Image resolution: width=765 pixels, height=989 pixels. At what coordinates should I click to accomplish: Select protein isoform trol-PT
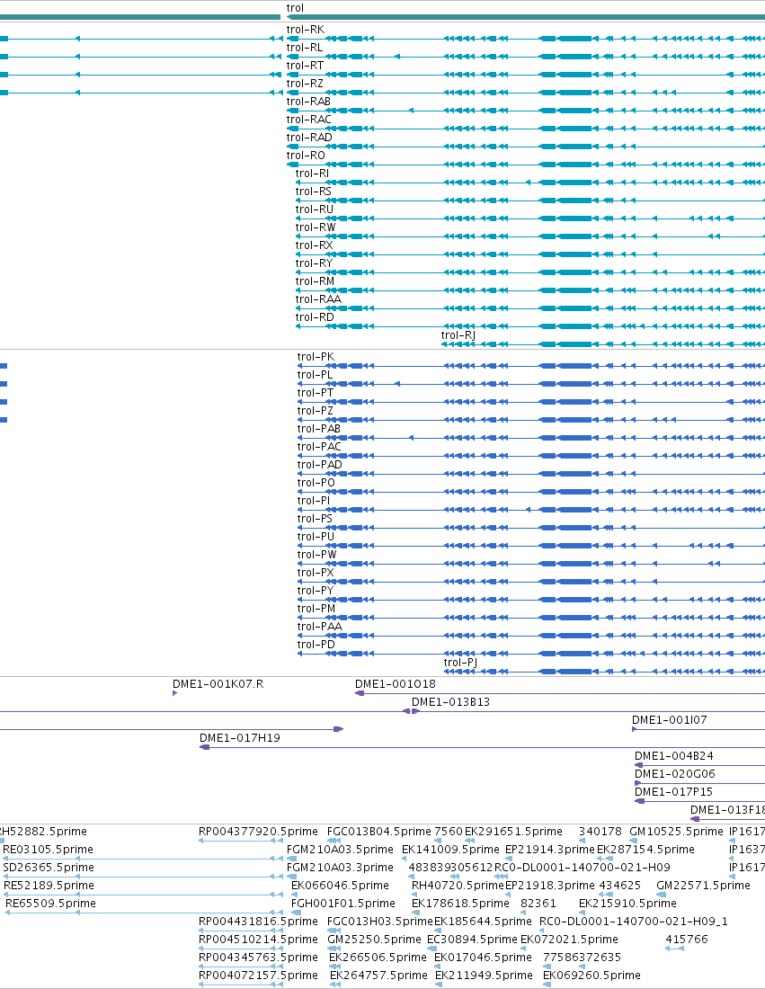[x=316, y=393]
